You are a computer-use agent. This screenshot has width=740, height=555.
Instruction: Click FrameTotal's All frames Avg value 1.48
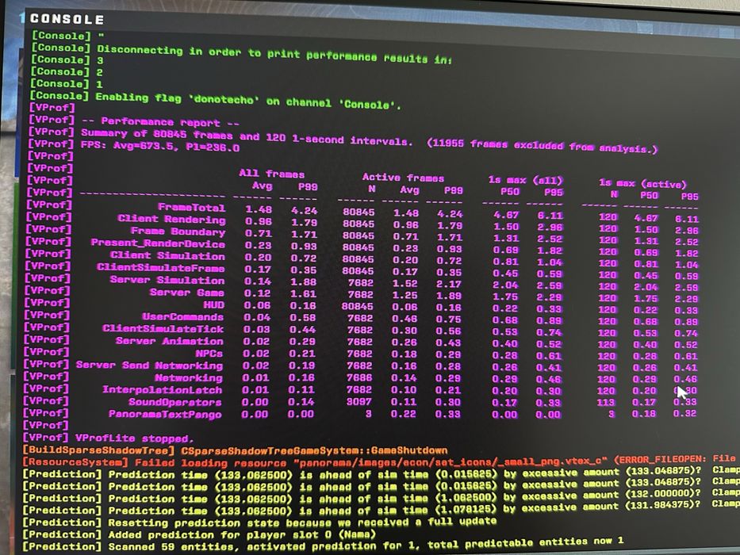tap(259, 209)
